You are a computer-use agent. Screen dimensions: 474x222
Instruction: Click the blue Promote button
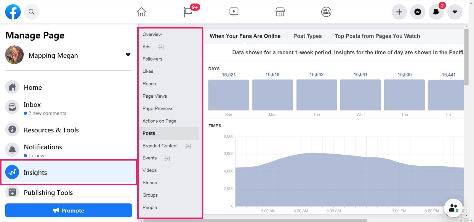point(69,210)
